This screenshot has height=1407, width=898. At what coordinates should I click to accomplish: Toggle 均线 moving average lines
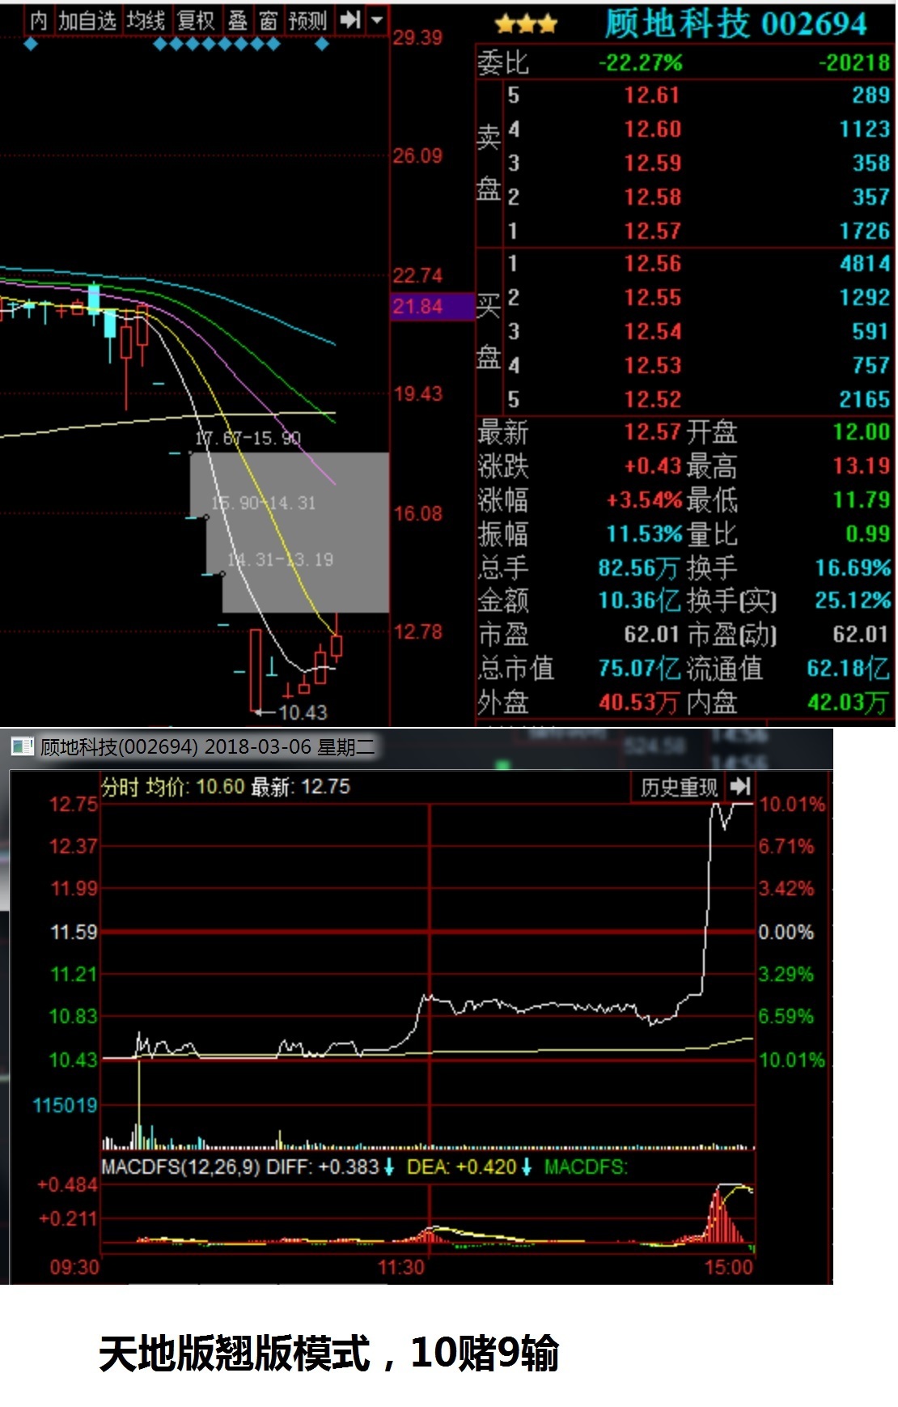tap(146, 20)
